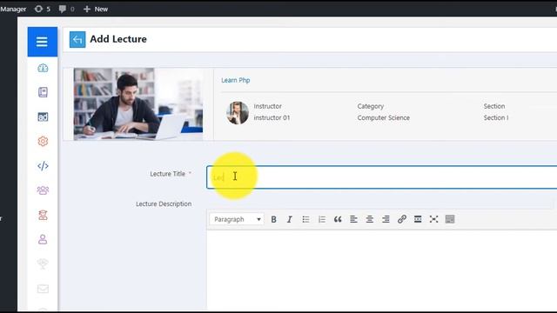Click the 'Add Lecture' heading

[118, 39]
